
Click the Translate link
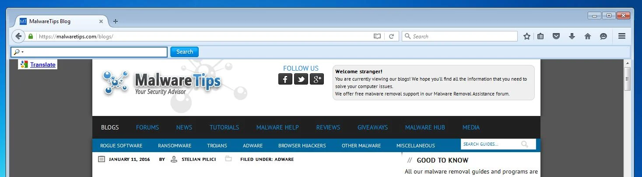43,65
